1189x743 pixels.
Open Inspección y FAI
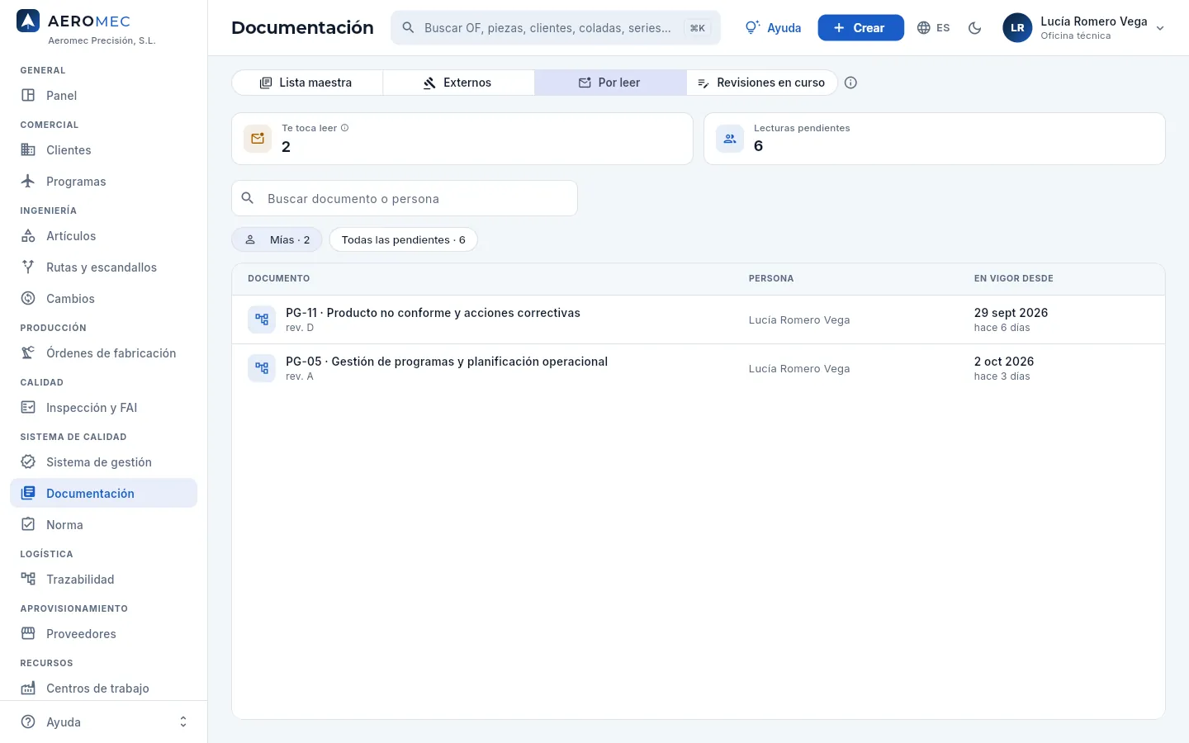(103, 408)
